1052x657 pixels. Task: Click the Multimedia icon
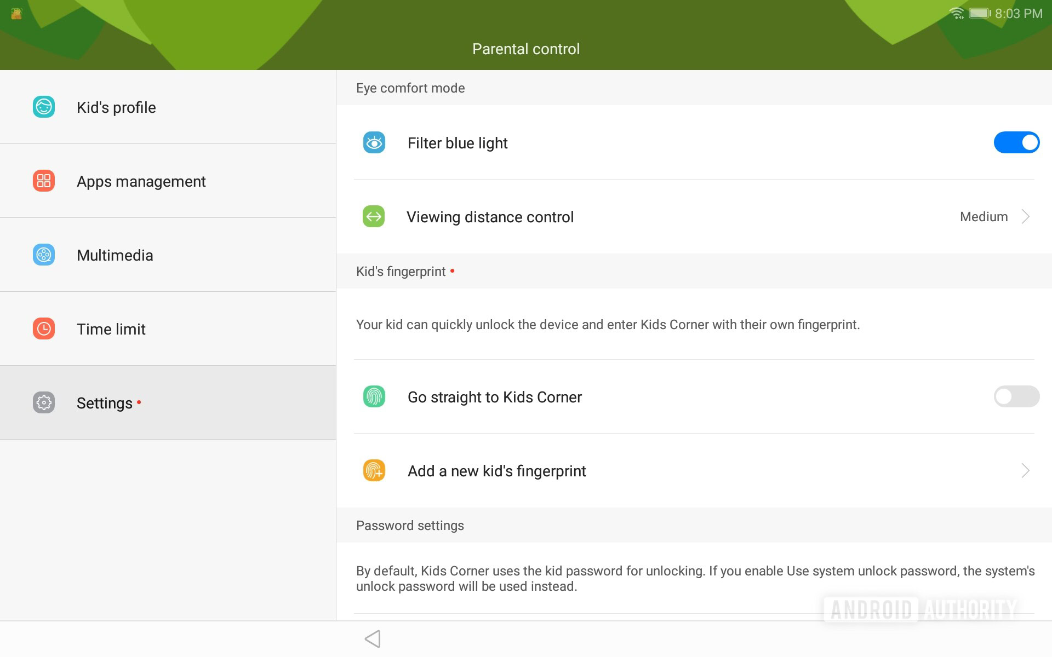click(x=42, y=255)
